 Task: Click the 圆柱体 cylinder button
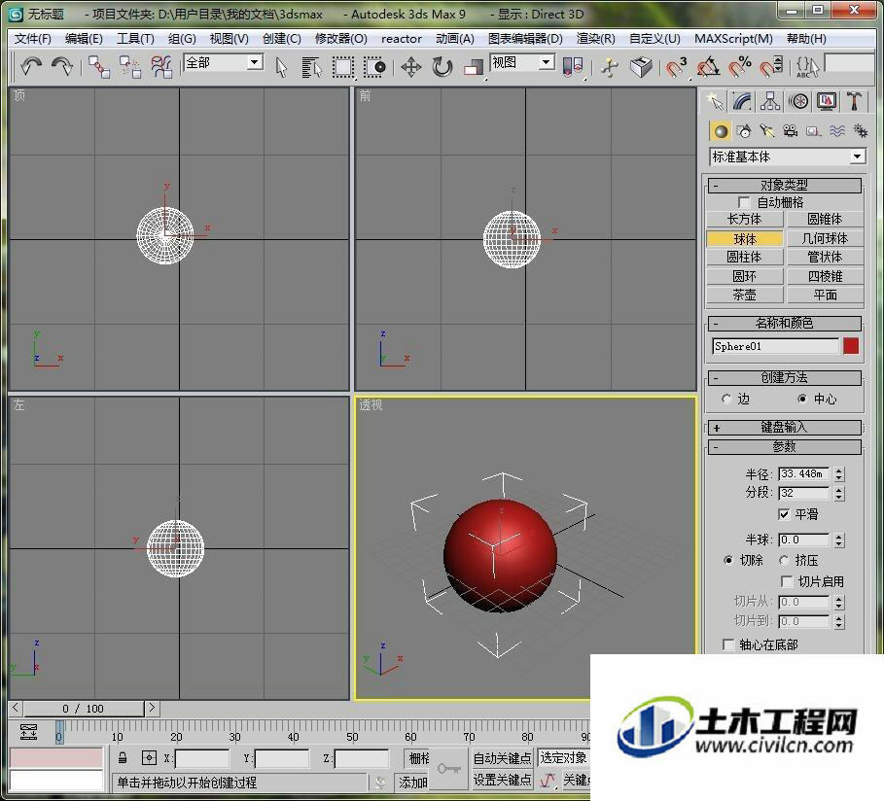tap(744, 257)
